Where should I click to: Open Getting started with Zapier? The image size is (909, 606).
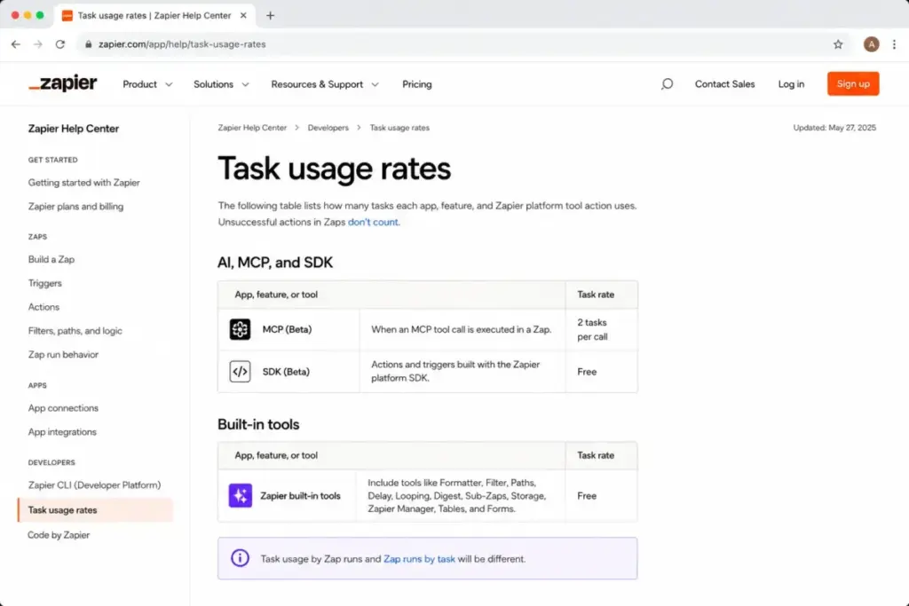(84, 183)
